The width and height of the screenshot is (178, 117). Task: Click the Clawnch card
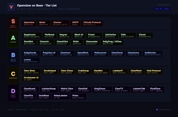click(46, 42)
